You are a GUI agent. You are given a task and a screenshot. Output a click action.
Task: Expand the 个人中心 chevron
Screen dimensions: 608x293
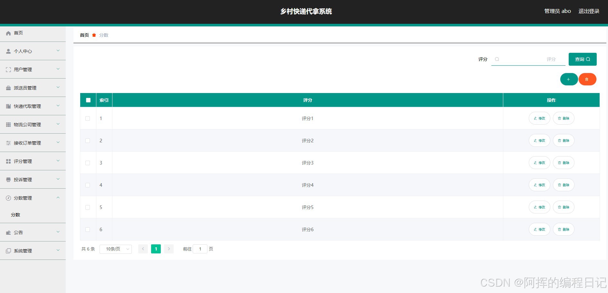[x=58, y=51]
